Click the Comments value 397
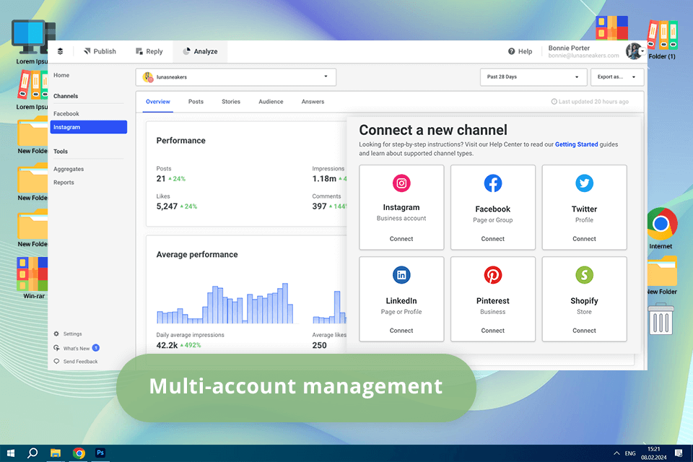The height and width of the screenshot is (462, 693). click(319, 206)
